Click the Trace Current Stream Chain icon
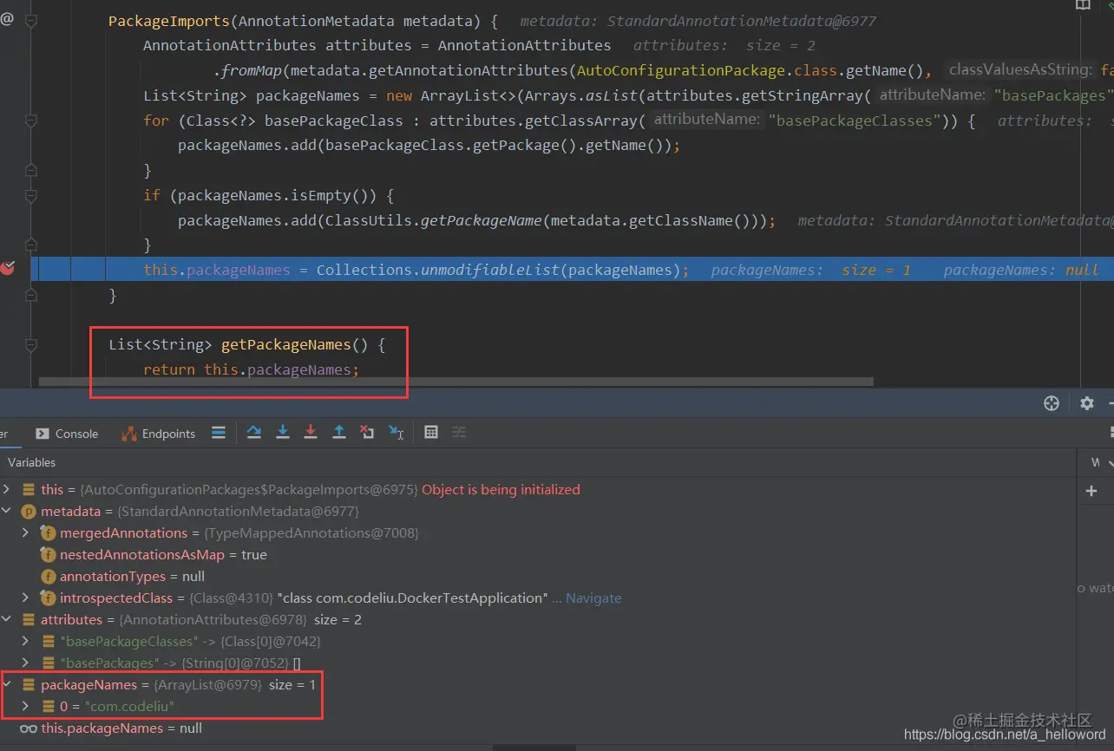 point(459,432)
